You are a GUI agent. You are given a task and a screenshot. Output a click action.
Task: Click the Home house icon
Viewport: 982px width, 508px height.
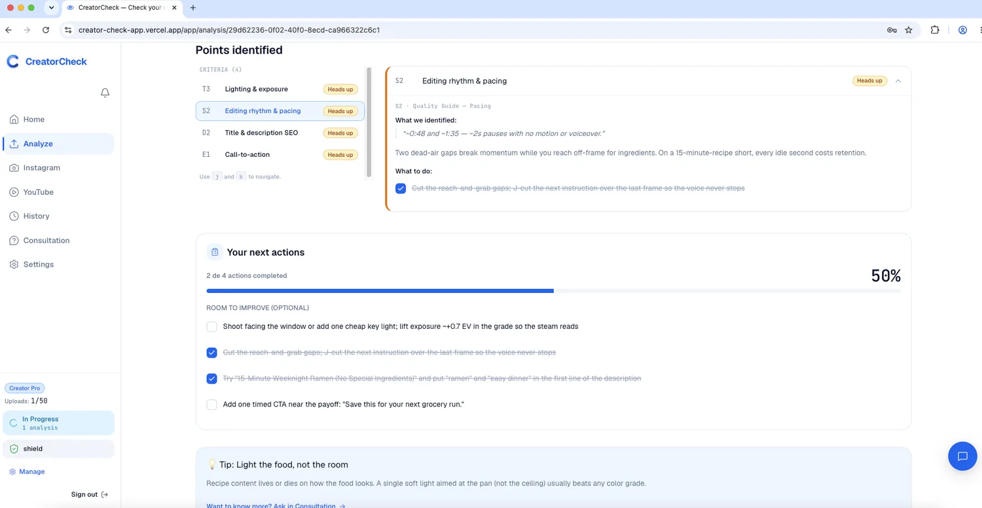14,120
